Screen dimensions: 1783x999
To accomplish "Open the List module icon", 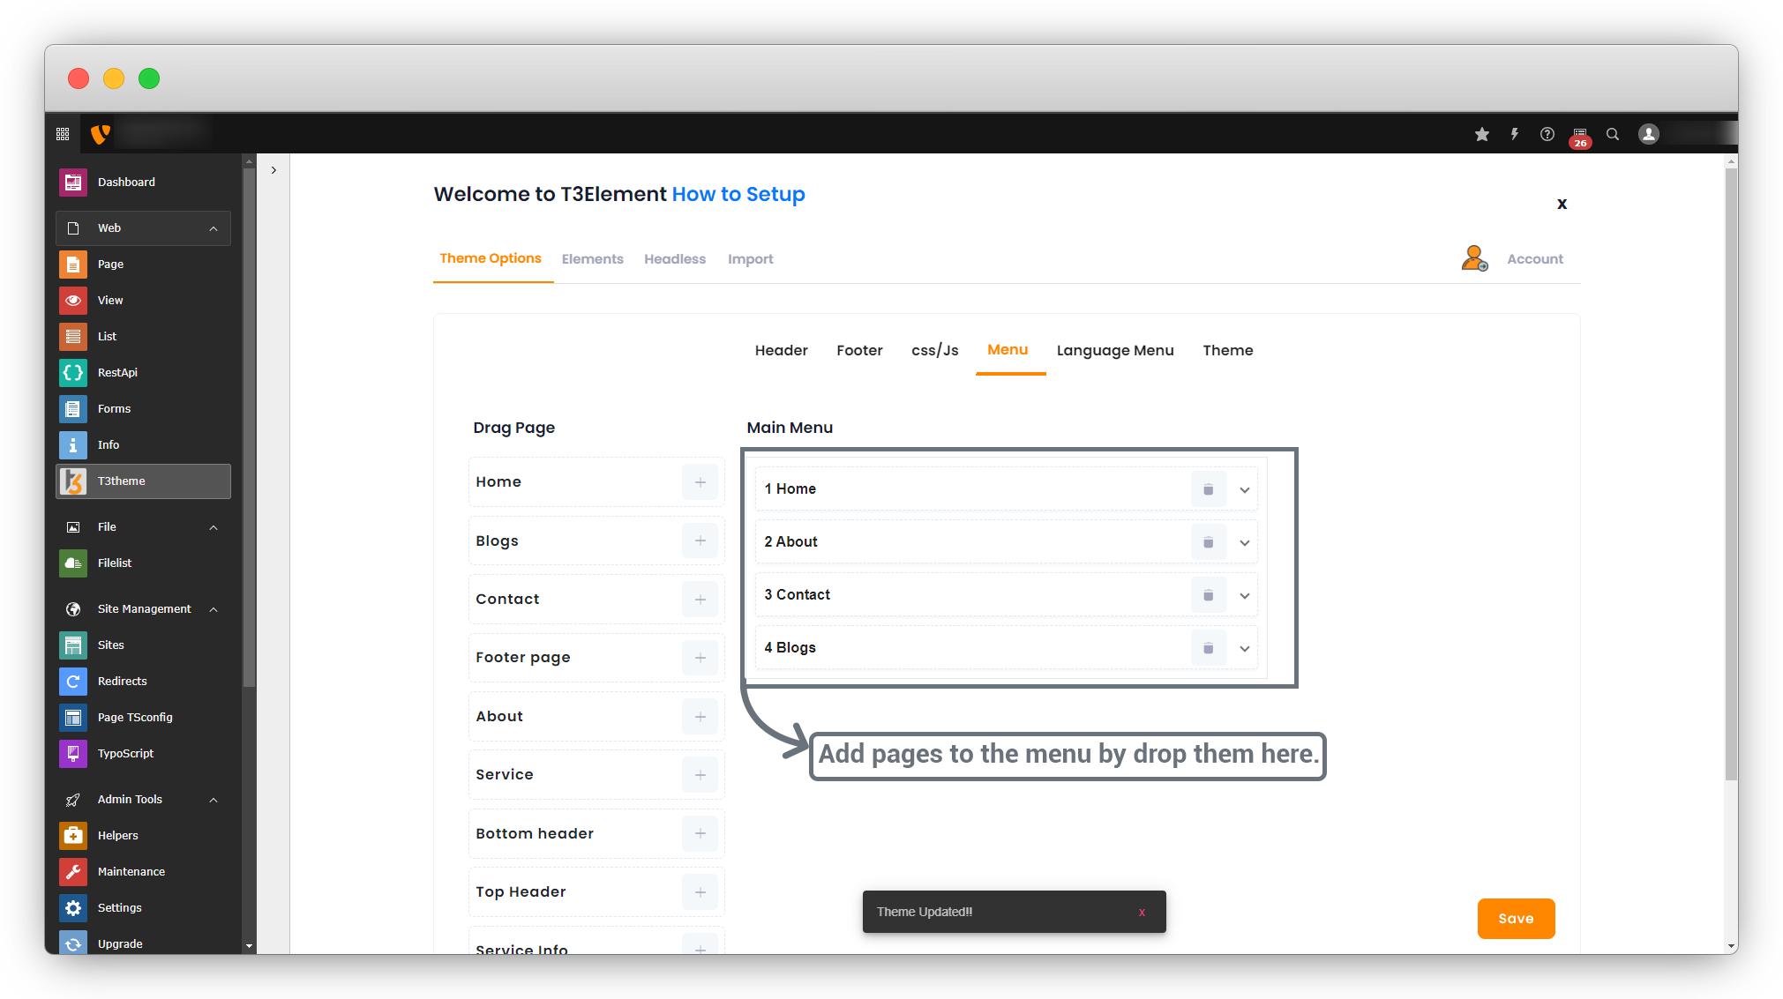I will [x=73, y=337].
